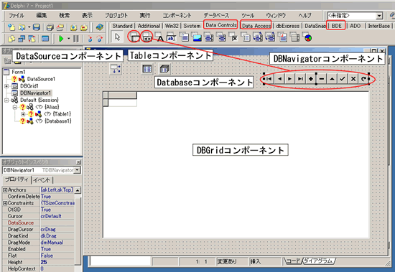Click the navigator Last record button
Viewport: 395px width, 272px height.
pos(300,79)
